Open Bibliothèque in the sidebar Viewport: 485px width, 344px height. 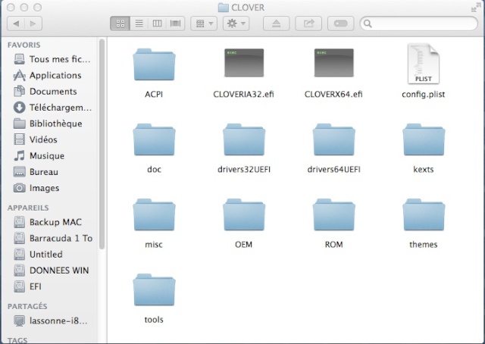point(48,124)
